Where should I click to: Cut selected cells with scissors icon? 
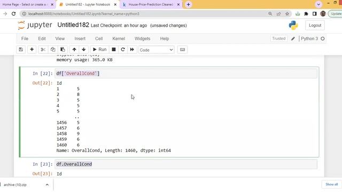point(43,50)
